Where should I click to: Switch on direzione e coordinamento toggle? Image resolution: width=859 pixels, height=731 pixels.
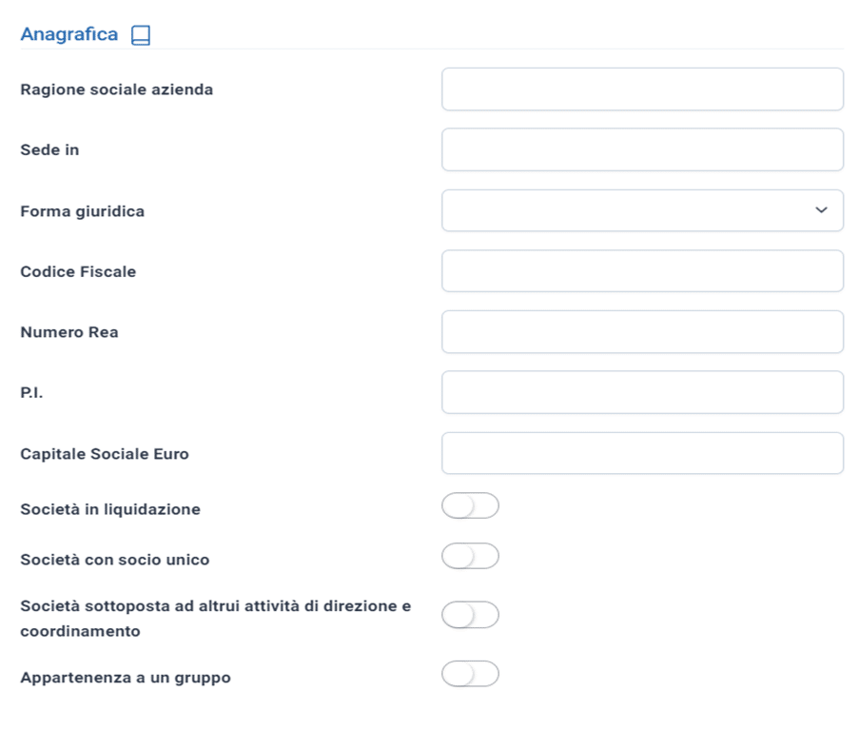click(470, 615)
